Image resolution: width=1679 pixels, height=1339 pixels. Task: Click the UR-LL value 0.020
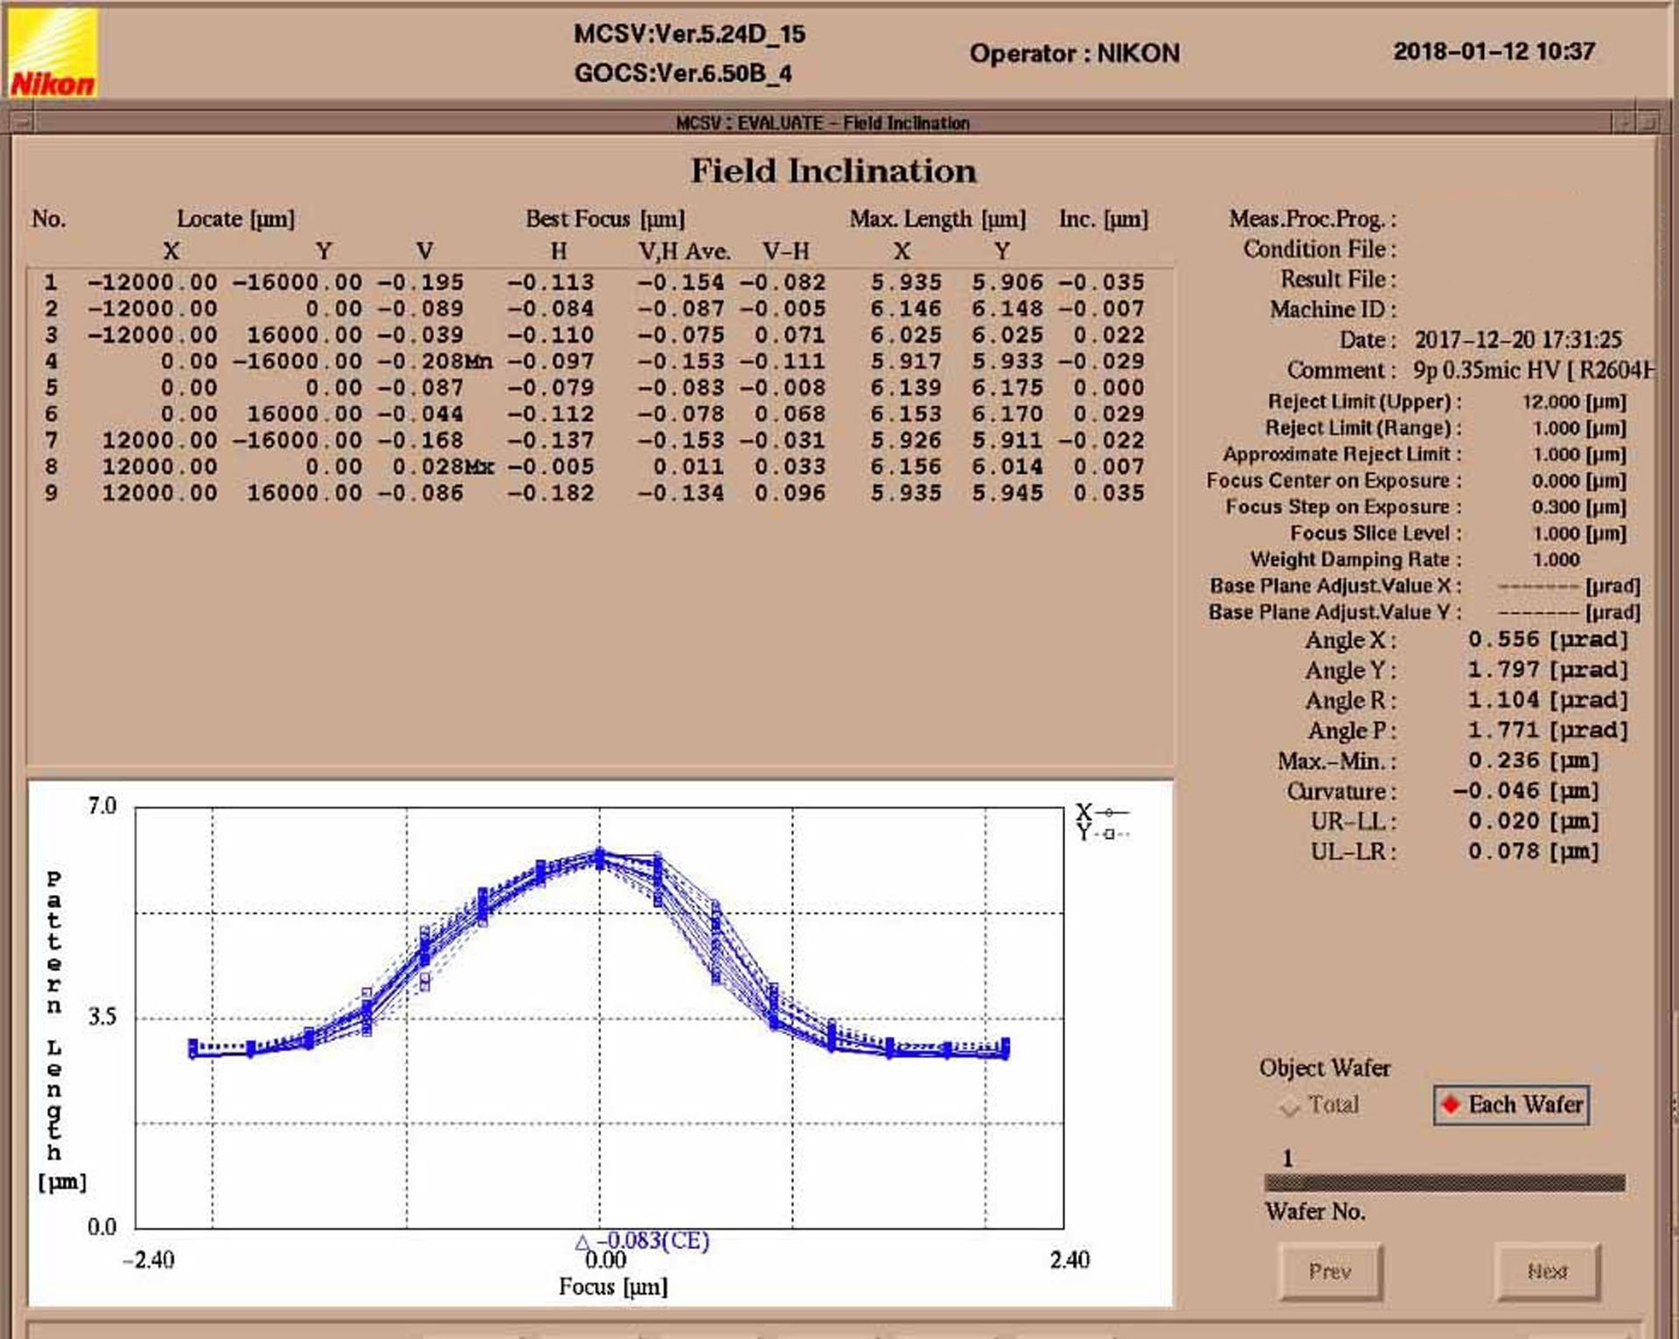coord(1503,821)
